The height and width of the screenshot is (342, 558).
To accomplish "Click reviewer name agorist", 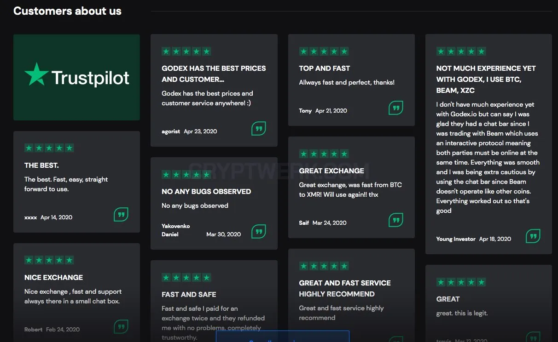I will (x=171, y=131).
